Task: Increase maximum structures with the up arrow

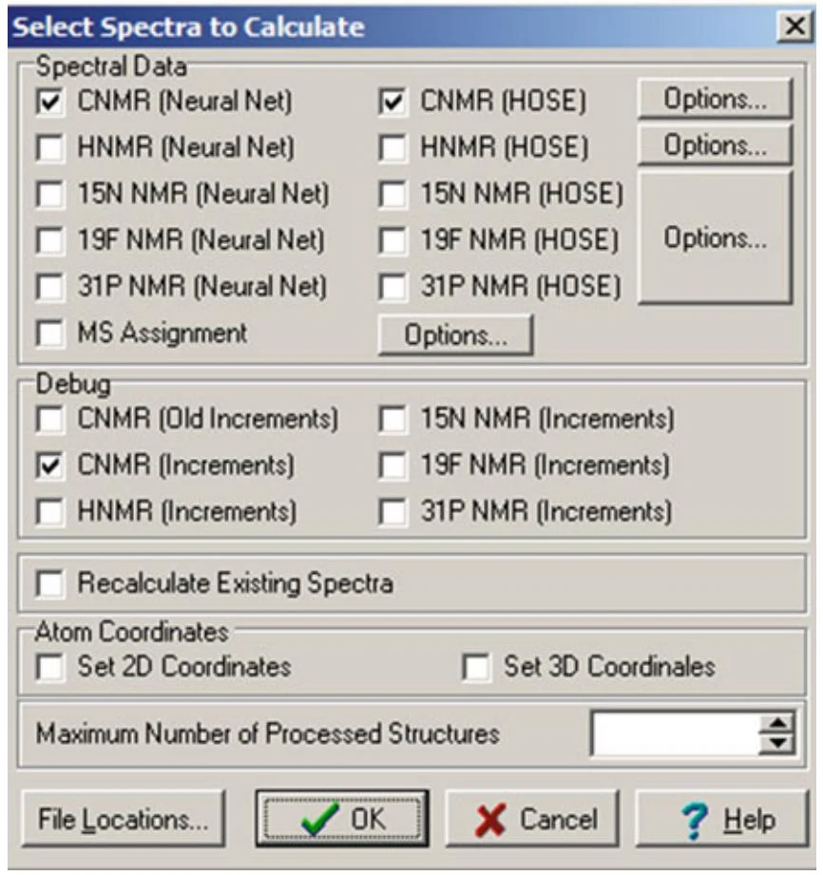Action: [x=777, y=723]
